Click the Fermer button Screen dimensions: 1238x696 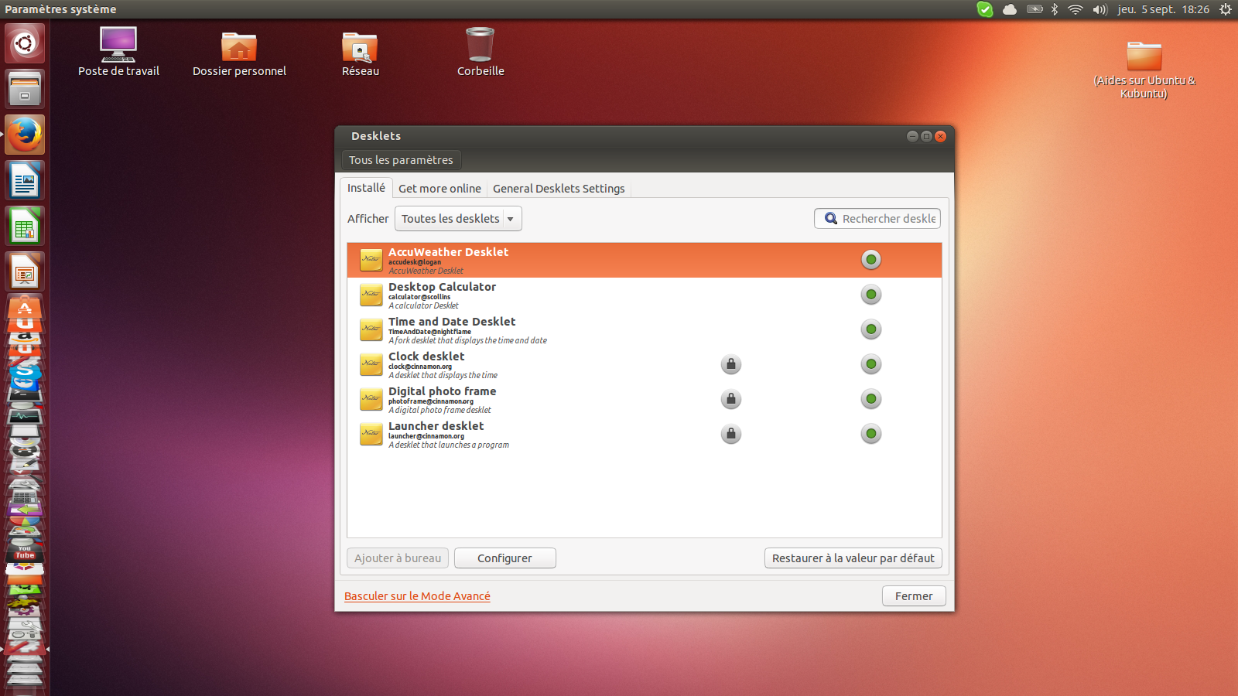[x=914, y=596]
